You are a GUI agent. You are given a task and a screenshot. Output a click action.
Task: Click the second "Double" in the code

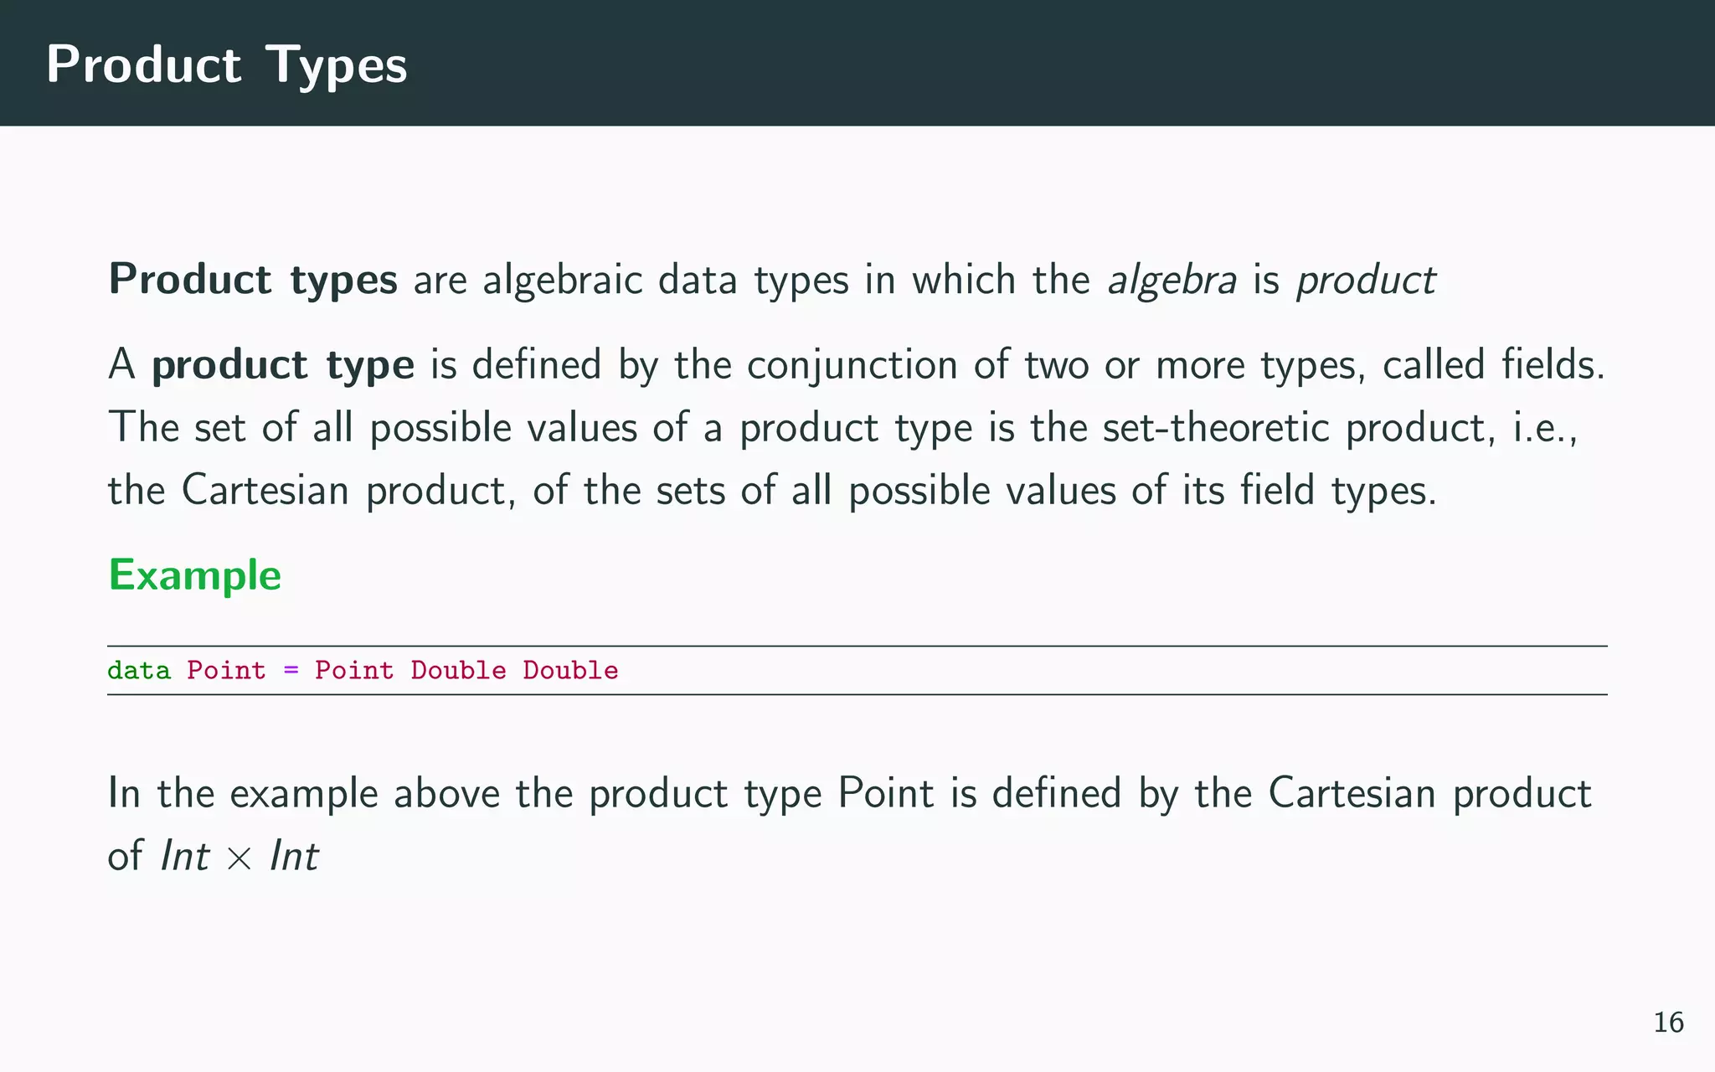click(570, 671)
